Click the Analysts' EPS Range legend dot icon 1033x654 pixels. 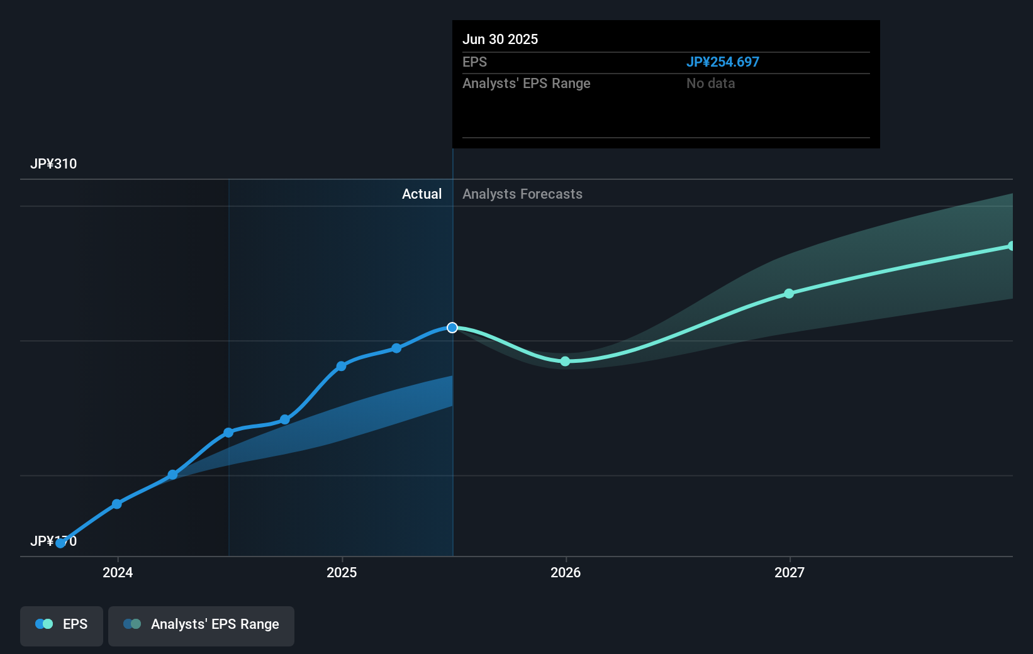pyautogui.click(x=132, y=624)
